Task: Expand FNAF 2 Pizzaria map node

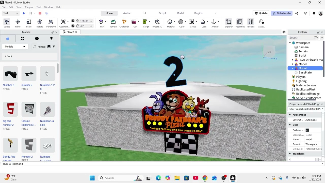Action: [x=292, y=60]
